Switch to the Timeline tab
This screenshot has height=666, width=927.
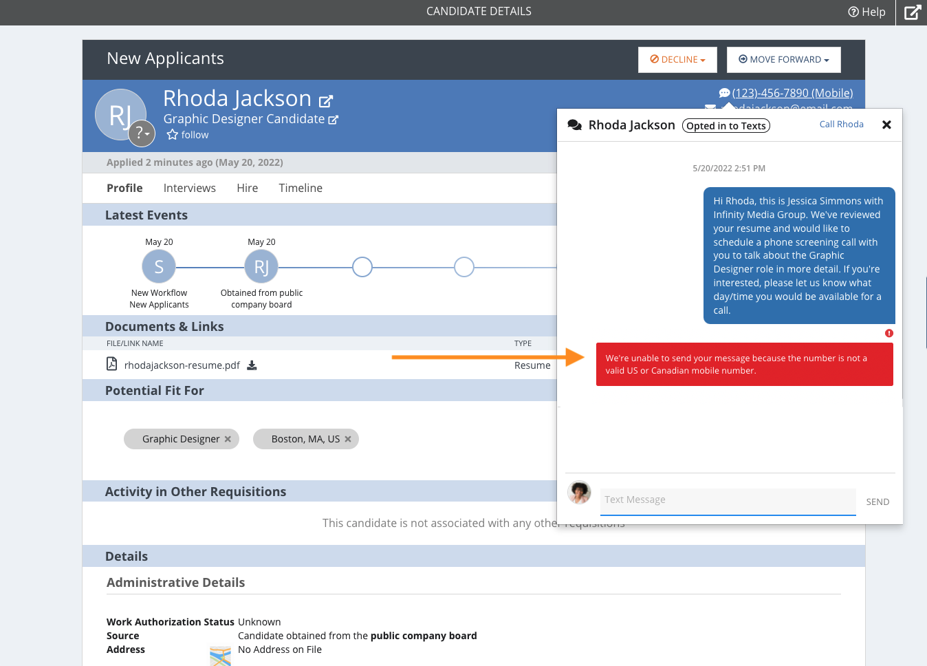pyautogui.click(x=300, y=188)
